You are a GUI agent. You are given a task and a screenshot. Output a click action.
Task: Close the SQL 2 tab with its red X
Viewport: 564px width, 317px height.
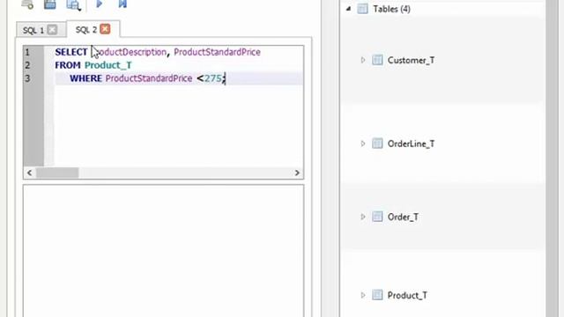coord(105,29)
